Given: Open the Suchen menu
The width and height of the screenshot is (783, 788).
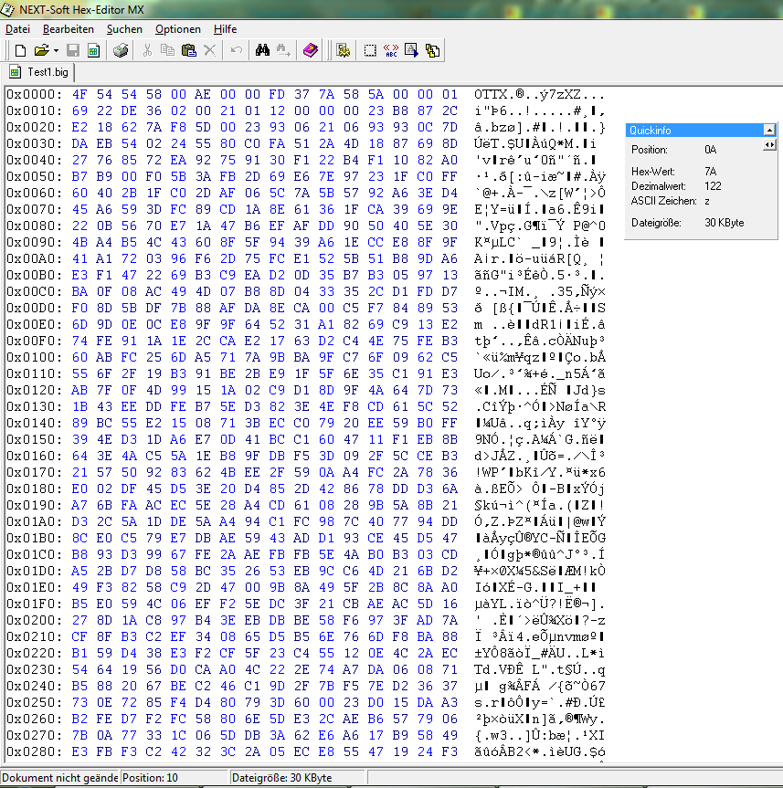Looking at the screenshot, I should (x=124, y=29).
